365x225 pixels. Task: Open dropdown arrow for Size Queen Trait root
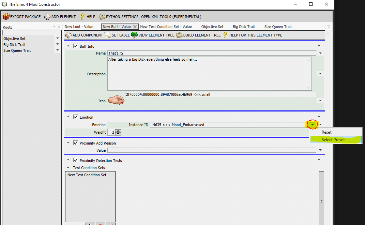pos(58,50)
